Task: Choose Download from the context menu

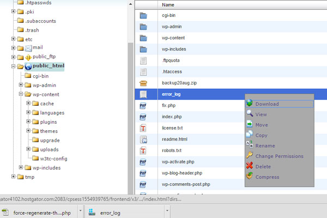Action: click(280, 104)
